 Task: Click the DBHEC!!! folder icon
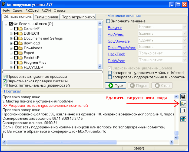(21, 34)
